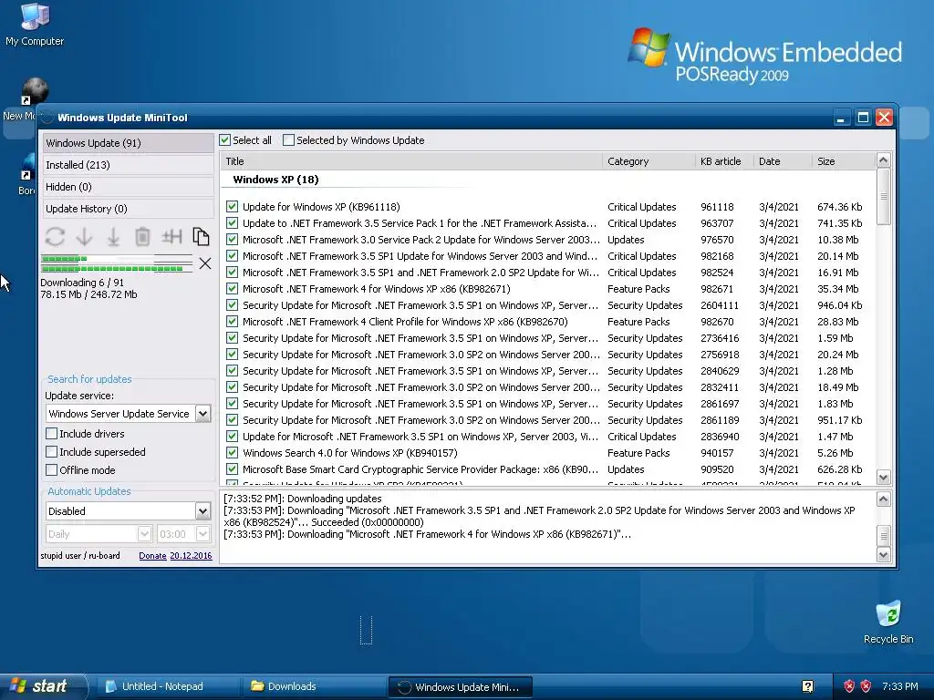Image resolution: width=934 pixels, height=700 pixels.
Task: Enable Include drivers checkbox
Action: pyautogui.click(x=52, y=433)
